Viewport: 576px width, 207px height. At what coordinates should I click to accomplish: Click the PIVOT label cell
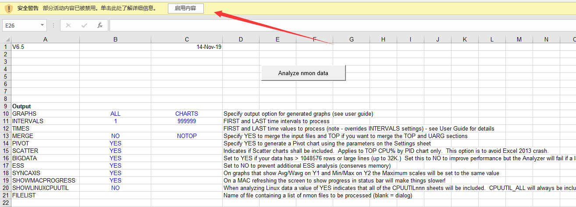[x=45, y=143]
